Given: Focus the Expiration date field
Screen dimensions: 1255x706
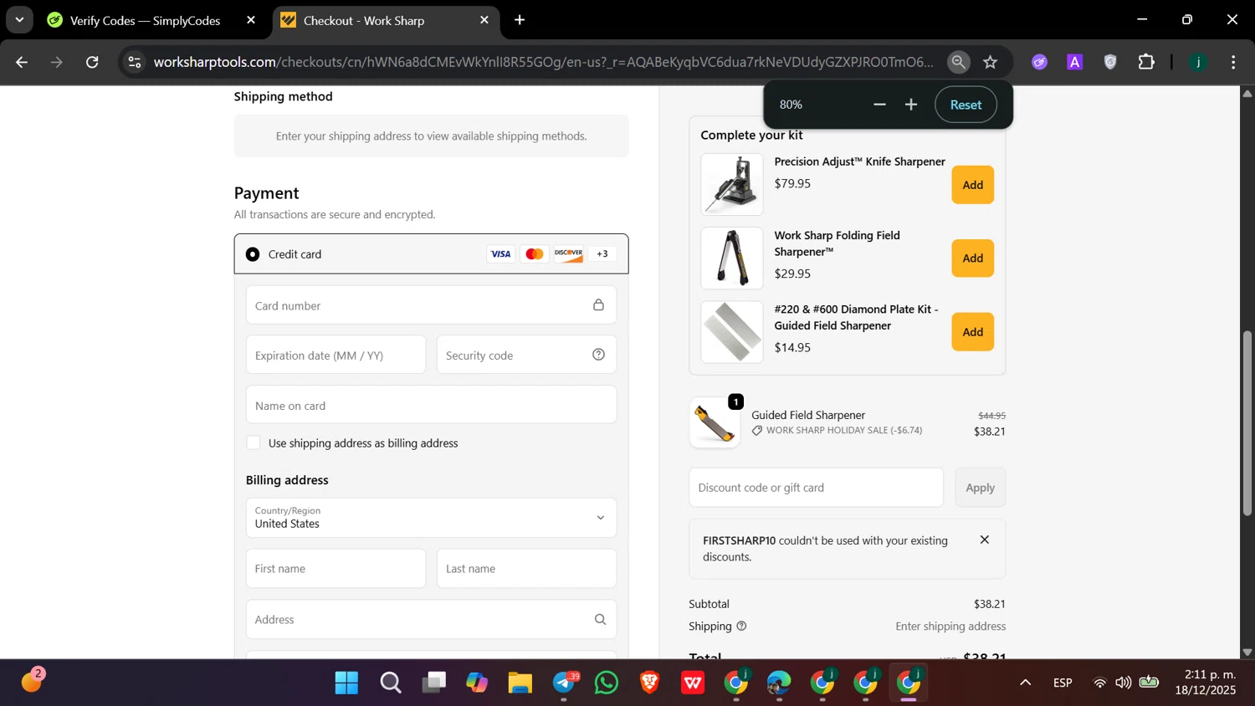Looking at the screenshot, I should click(x=336, y=355).
